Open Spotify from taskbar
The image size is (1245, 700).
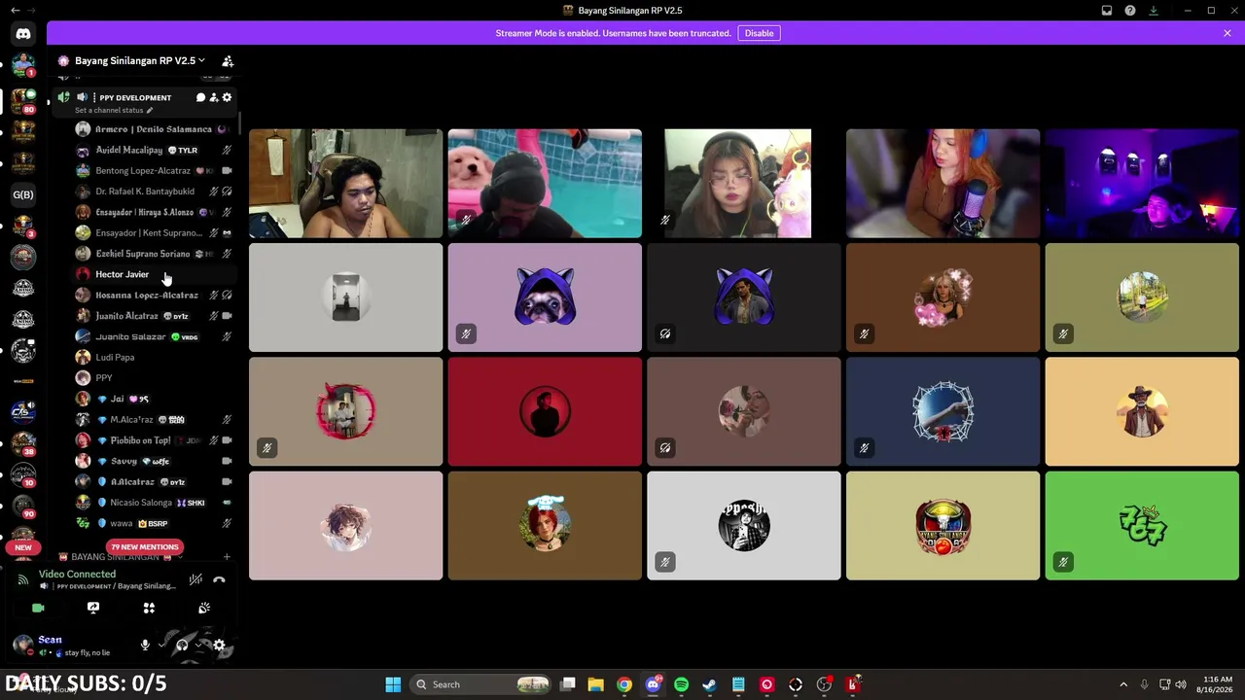(681, 684)
